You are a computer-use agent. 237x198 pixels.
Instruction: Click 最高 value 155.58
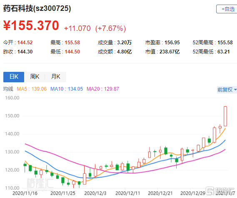coord(72,43)
